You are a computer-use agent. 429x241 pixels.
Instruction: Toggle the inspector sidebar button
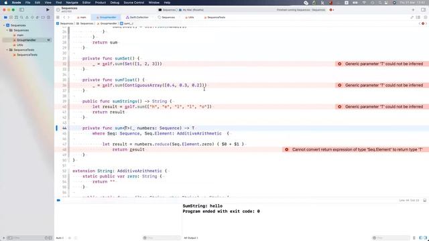(x=423, y=10)
